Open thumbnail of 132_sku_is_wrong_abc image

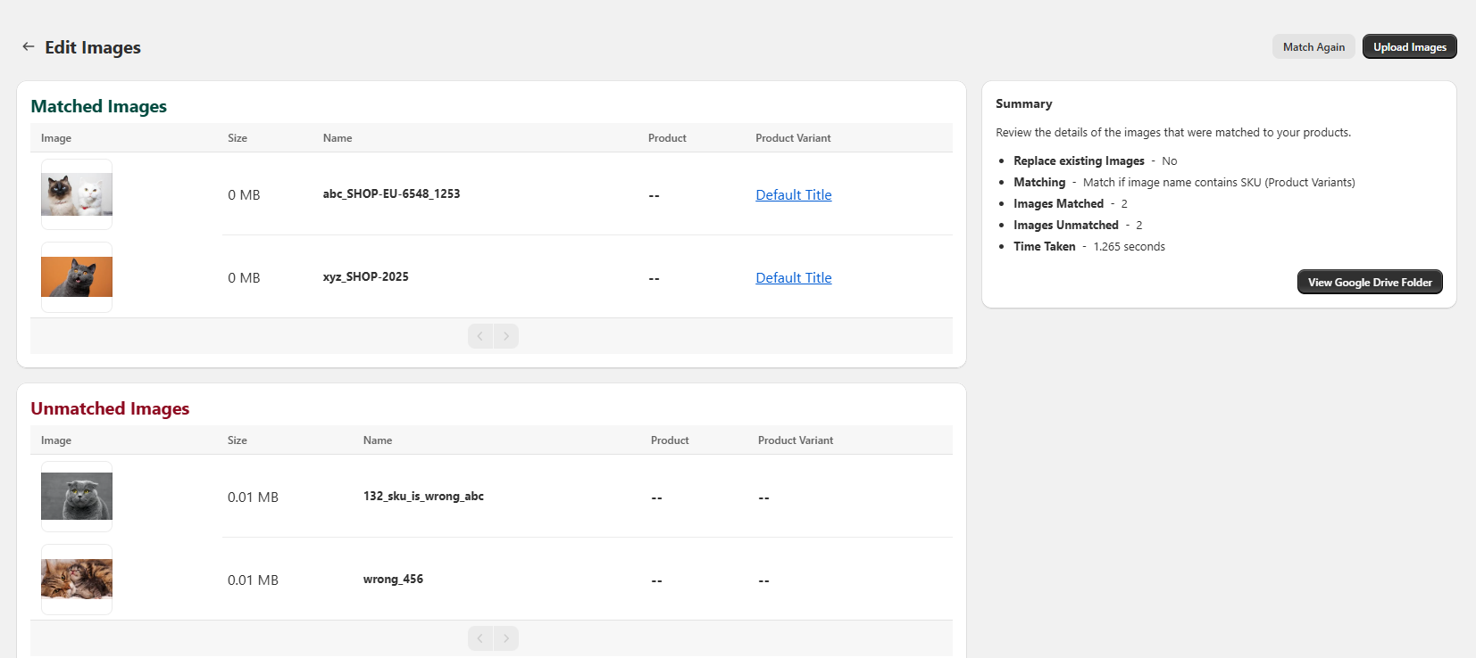tap(77, 497)
